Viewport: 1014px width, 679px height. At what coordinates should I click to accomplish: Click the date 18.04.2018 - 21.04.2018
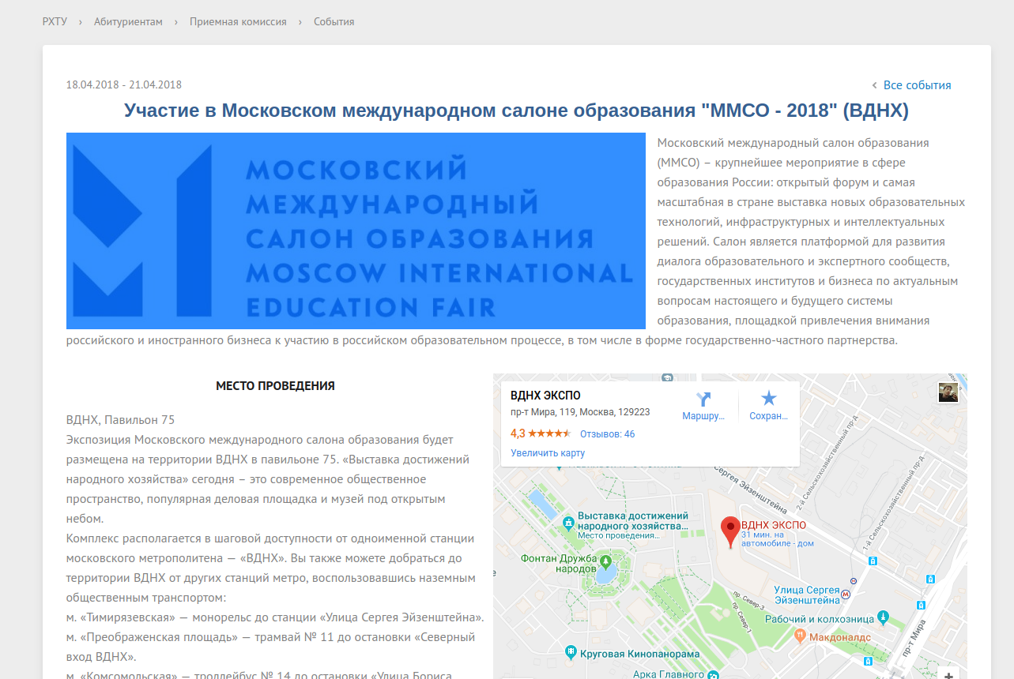coord(124,85)
